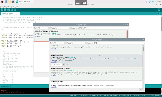Screen dimensions: 162x97
Task: Open the File menu
Action: tap(1, 7)
